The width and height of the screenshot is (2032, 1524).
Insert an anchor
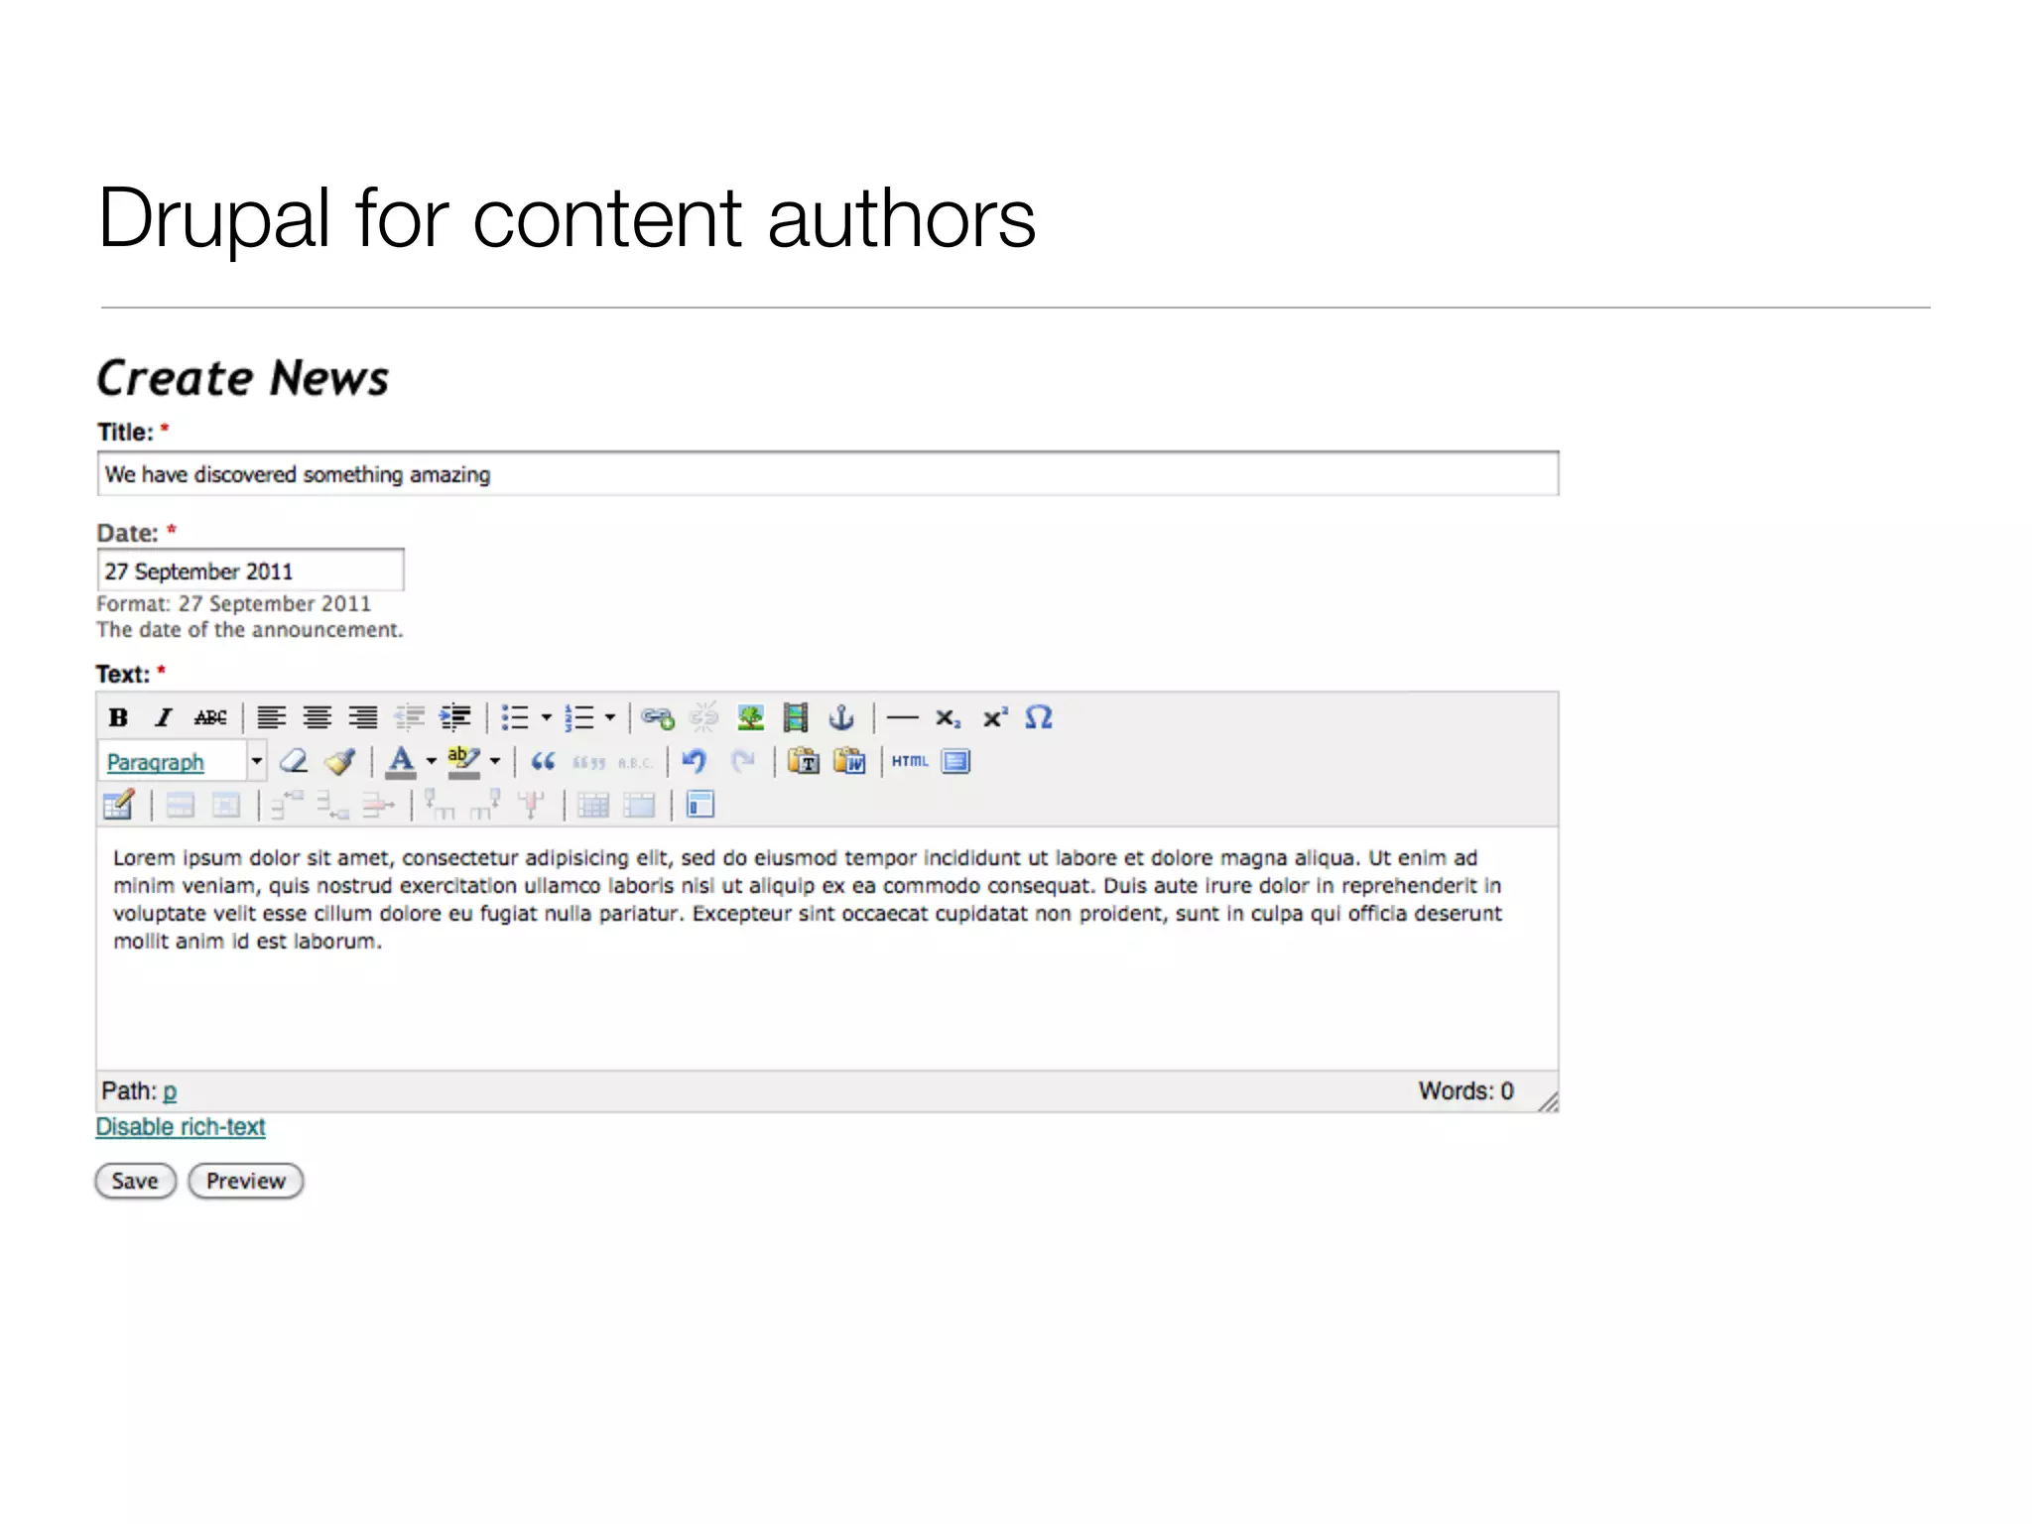pos(841,717)
